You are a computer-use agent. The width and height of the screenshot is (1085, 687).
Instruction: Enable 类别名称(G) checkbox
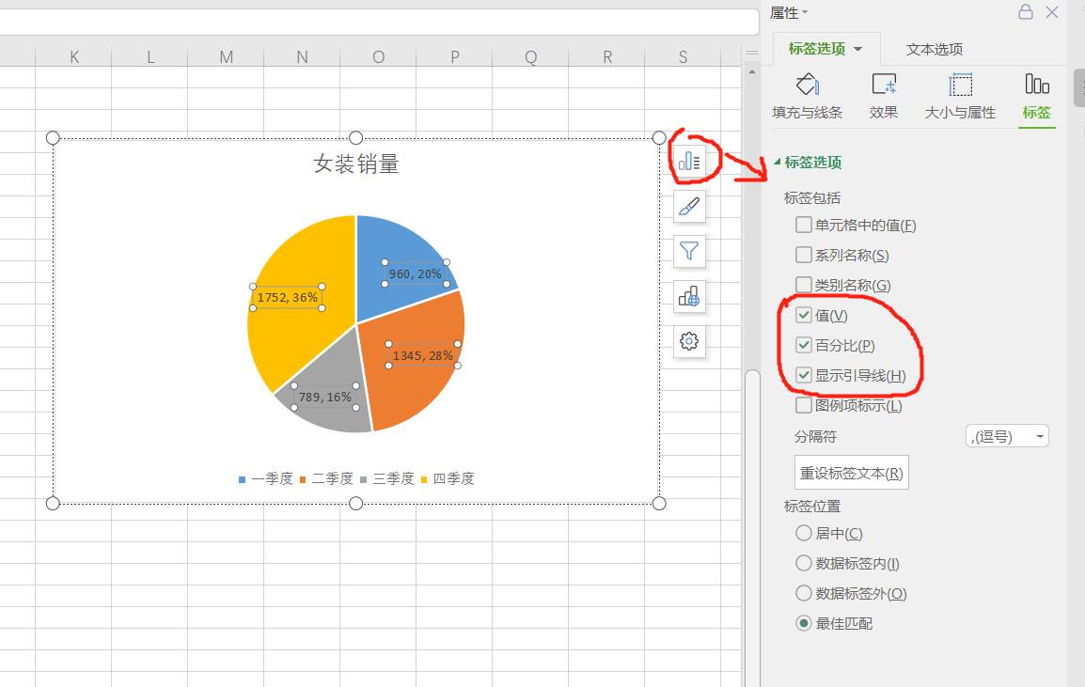click(803, 285)
